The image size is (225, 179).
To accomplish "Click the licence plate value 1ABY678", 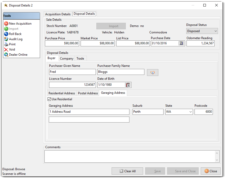I will (x=73, y=32).
